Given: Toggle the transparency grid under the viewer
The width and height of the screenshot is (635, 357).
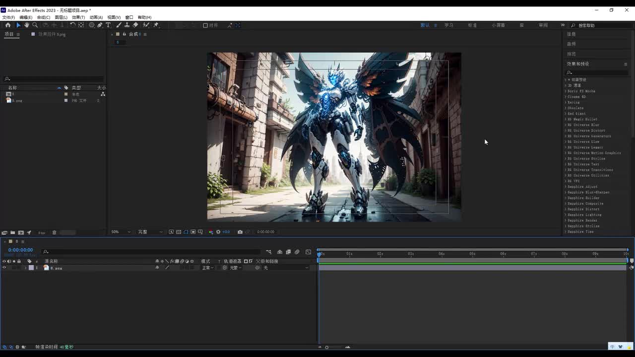Looking at the screenshot, I should pos(179,232).
